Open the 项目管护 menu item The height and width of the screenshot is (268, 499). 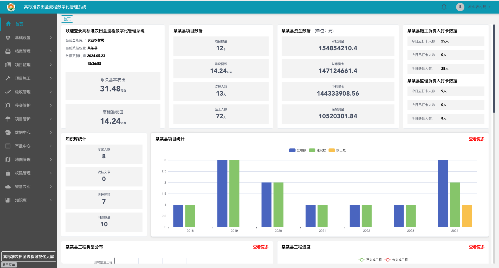(x=29, y=119)
